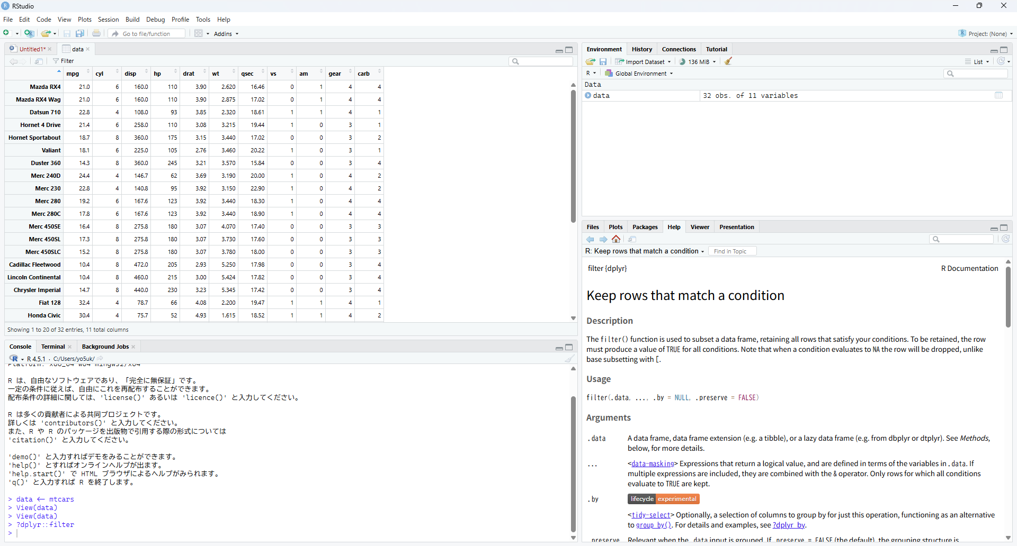Toggle the Filter button in data viewer
The height and width of the screenshot is (546, 1017).
(64, 61)
